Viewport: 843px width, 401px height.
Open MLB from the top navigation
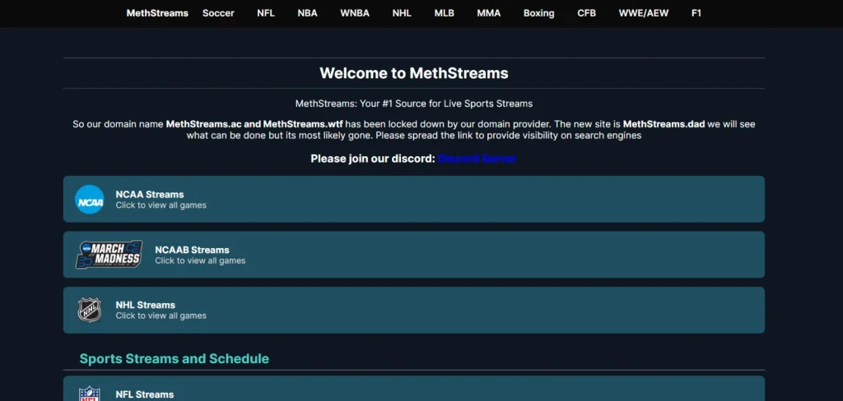click(444, 13)
